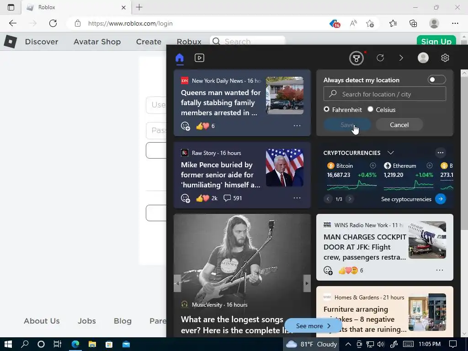Go to Roblox Discover page
This screenshot has width=468, height=351.
click(x=42, y=42)
